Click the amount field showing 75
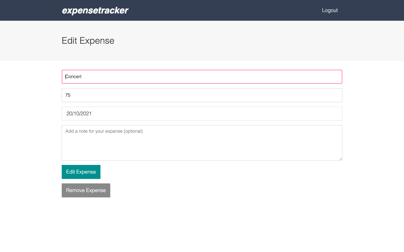The width and height of the screenshot is (404, 252). [202, 95]
